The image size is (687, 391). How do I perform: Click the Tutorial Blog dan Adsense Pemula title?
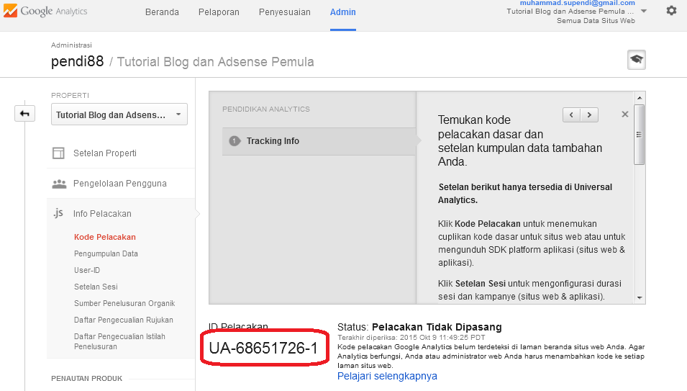(x=216, y=62)
